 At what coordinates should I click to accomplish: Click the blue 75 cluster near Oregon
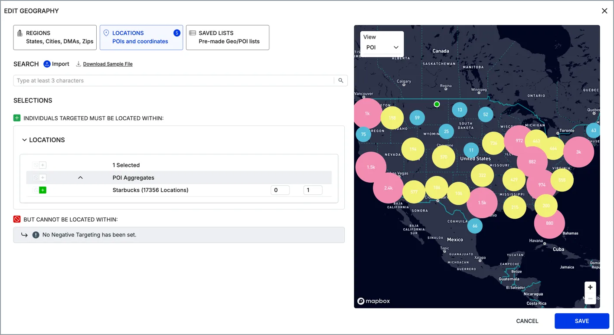(x=363, y=134)
